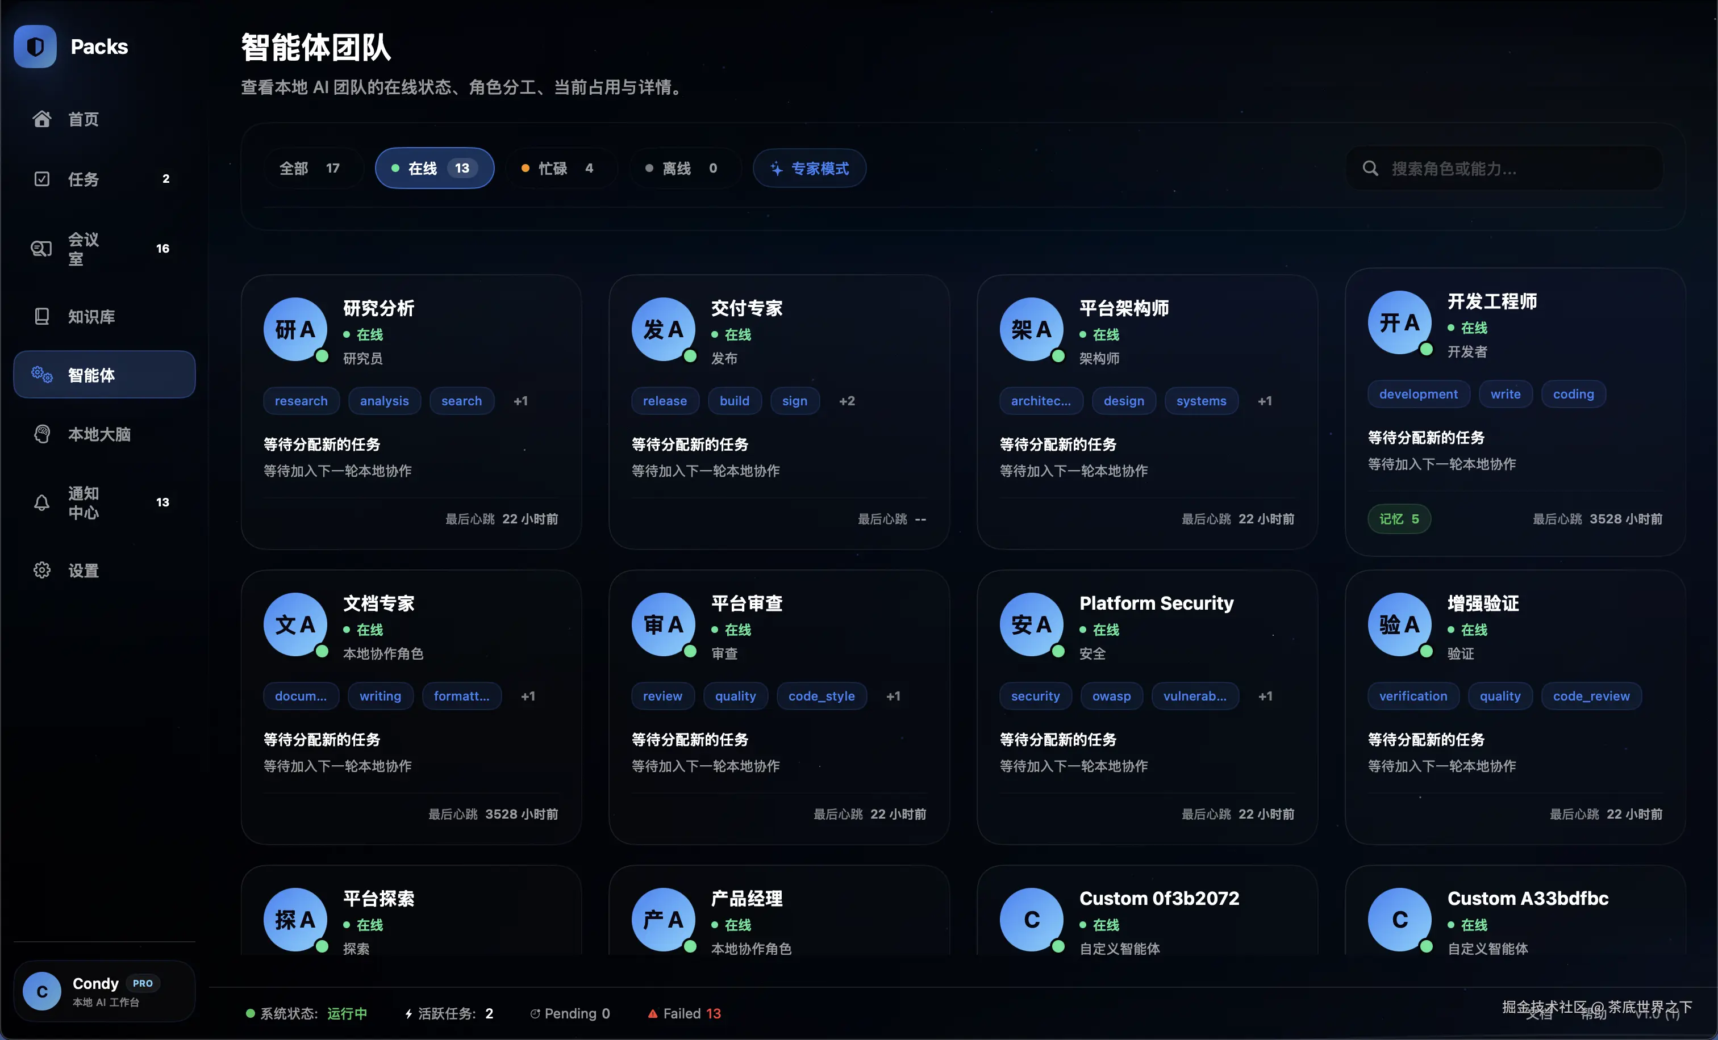The width and height of the screenshot is (1718, 1040).
Task: Click the home icon beside 首页
Action: click(x=42, y=119)
